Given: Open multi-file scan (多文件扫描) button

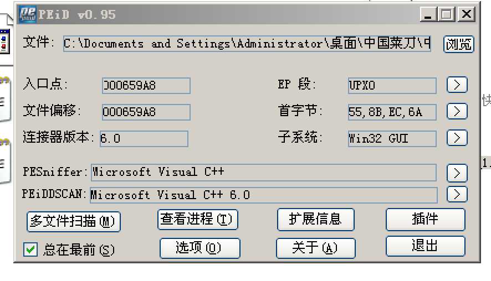Looking at the screenshot, I should click(73, 221).
